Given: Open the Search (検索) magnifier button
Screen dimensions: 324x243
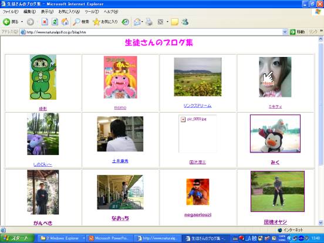Looking at the screenshot, I should click(81, 22).
